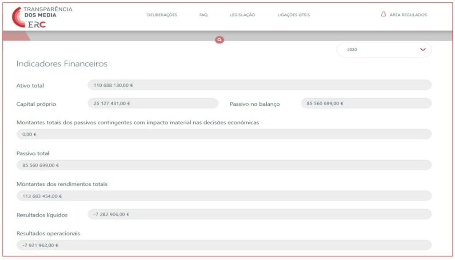Click the user icon beside Área Regulados
The height and width of the screenshot is (260, 455).
pyautogui.click(x=383, y=15)
